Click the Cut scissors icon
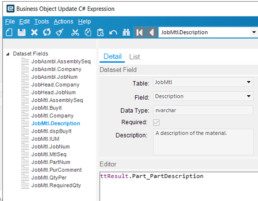The image size is (258, 201). point(75,33)
